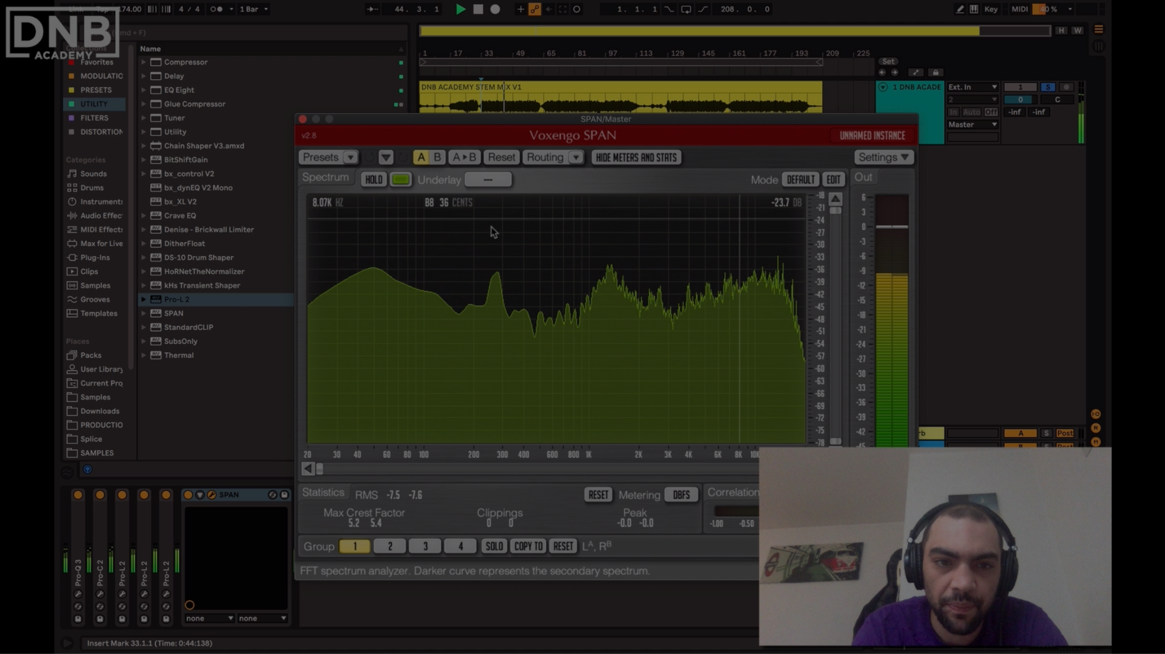Image resolution: width=1165 pixels, height=654 pixels.
Task: Toggle the Automation Arm link icon
Action: pyautogui.click(x=535, y=9)
